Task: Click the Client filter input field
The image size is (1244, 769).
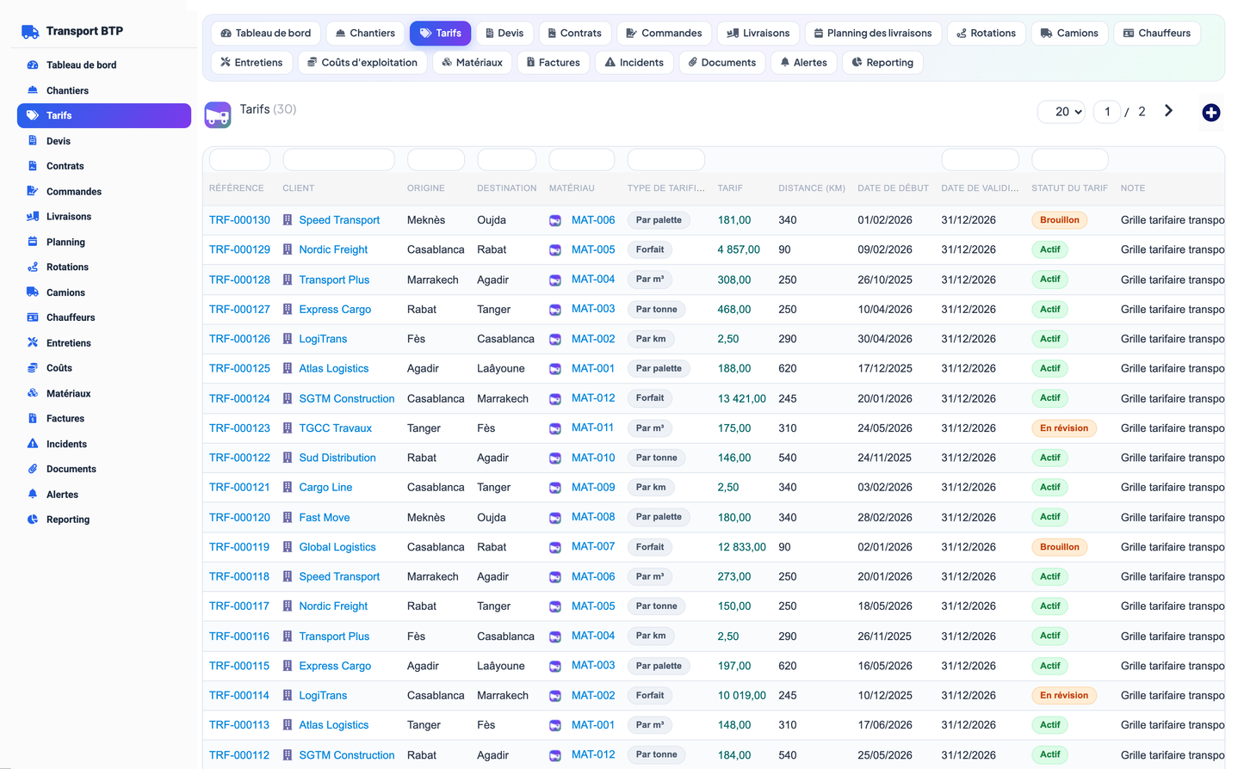Action: (x=338, y=160)
